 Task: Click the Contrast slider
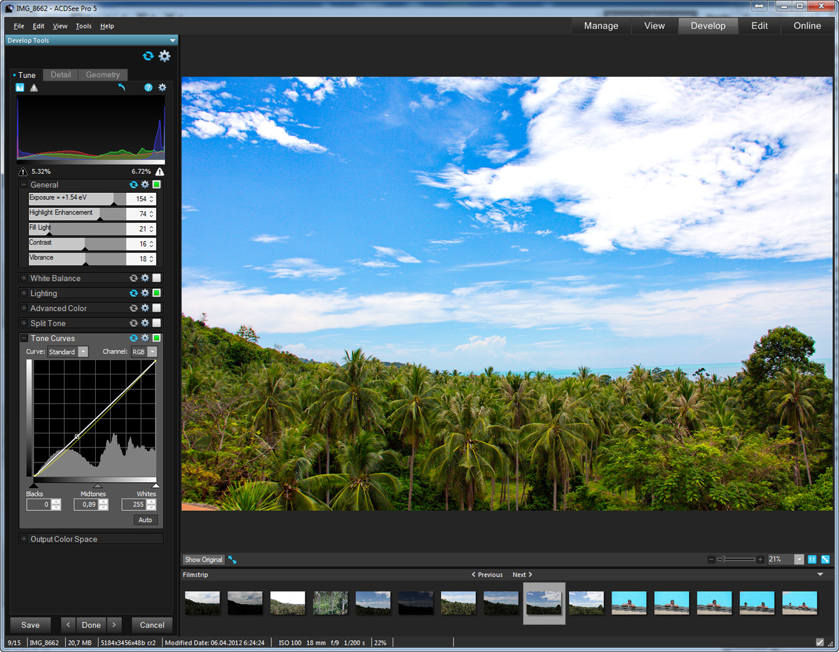point(77,244)
